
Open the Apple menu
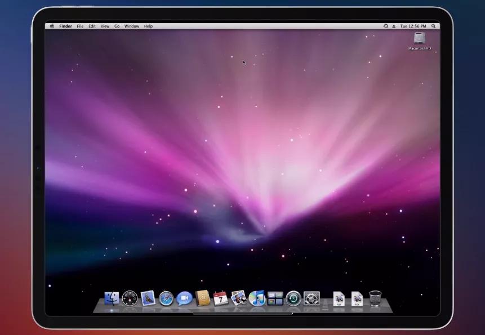point(51,26)
